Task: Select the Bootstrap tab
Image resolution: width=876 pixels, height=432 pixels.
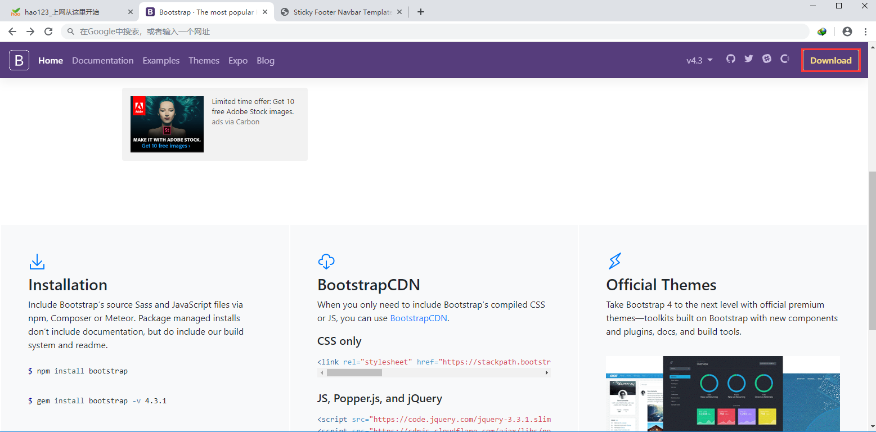Action: [x=206, y=12]
